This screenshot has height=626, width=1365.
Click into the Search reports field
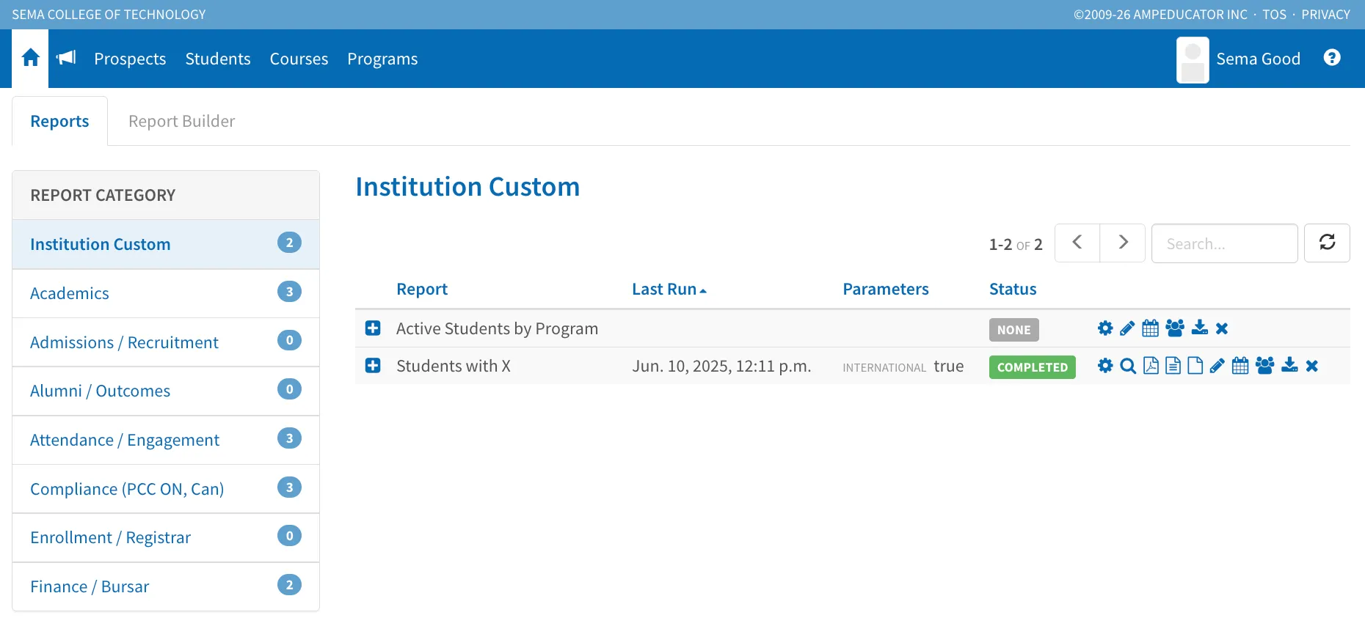pos(1224,243)
